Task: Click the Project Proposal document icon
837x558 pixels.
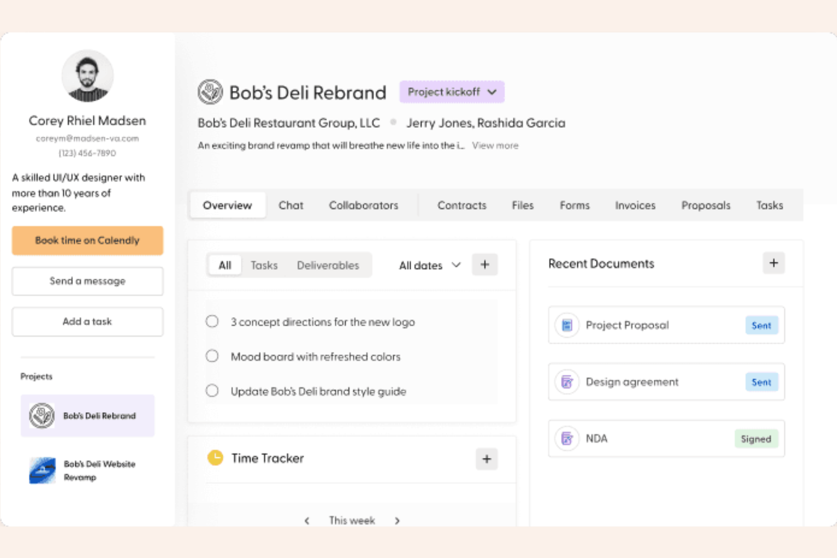Action: pos(567,325)
